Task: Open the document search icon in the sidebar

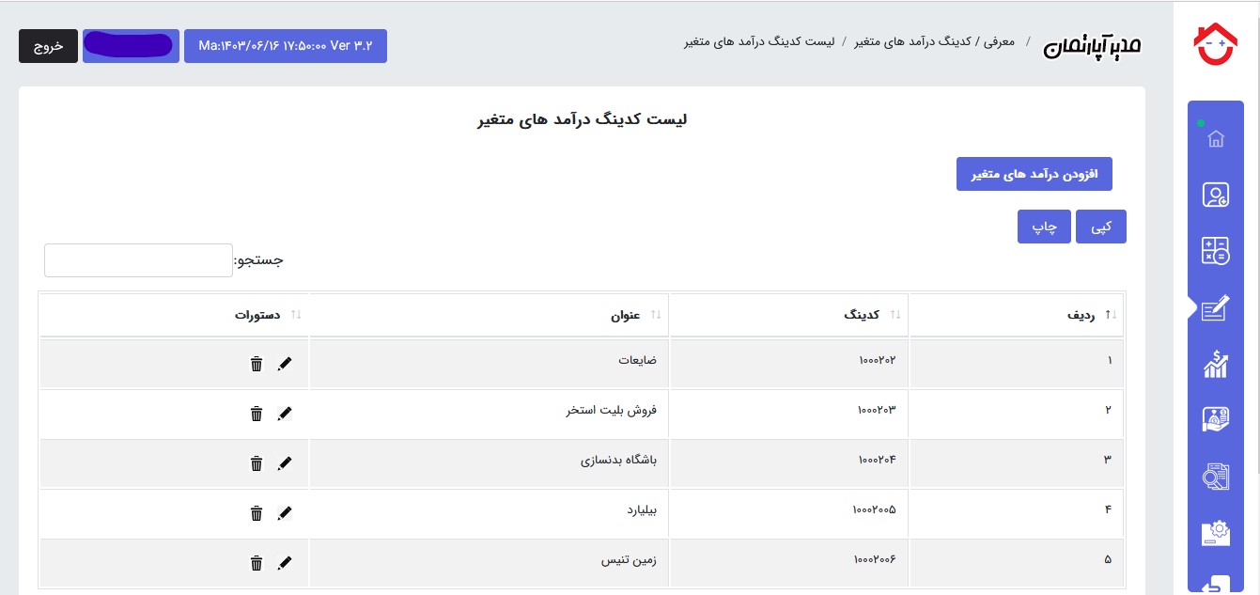Action: coord(1216,477)
